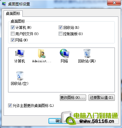Toggle 允许主题更改桌面图标(L) checkbox

point(10,106)
